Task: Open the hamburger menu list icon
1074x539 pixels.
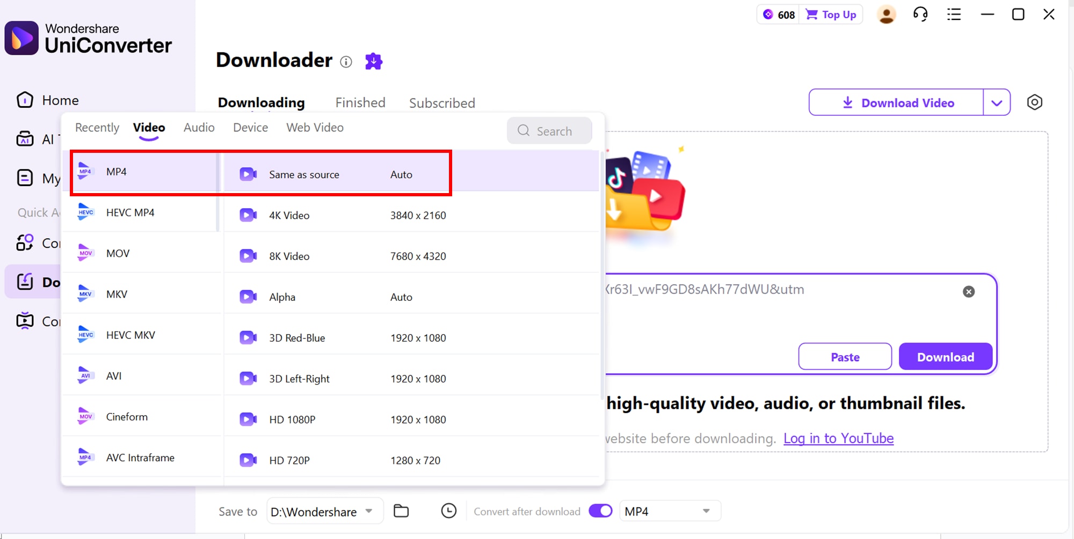Action: tap(954, 14)
